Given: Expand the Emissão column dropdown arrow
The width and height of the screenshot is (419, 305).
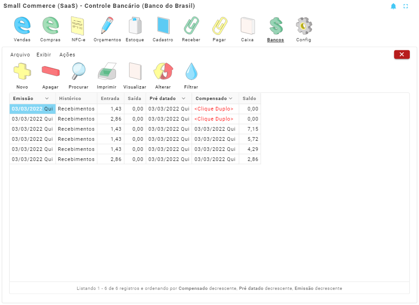Looking at the screenshot, I should (47, 99).
